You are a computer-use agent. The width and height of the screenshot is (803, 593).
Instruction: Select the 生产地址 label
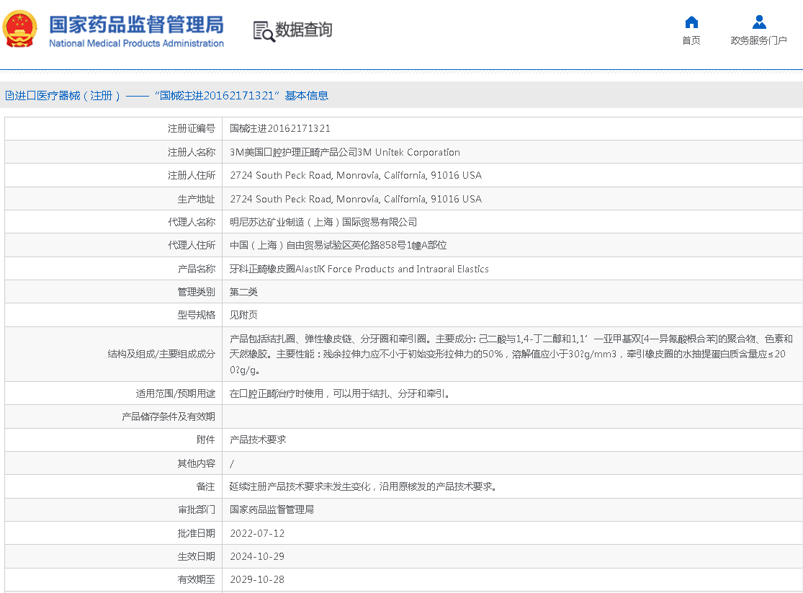196,199
